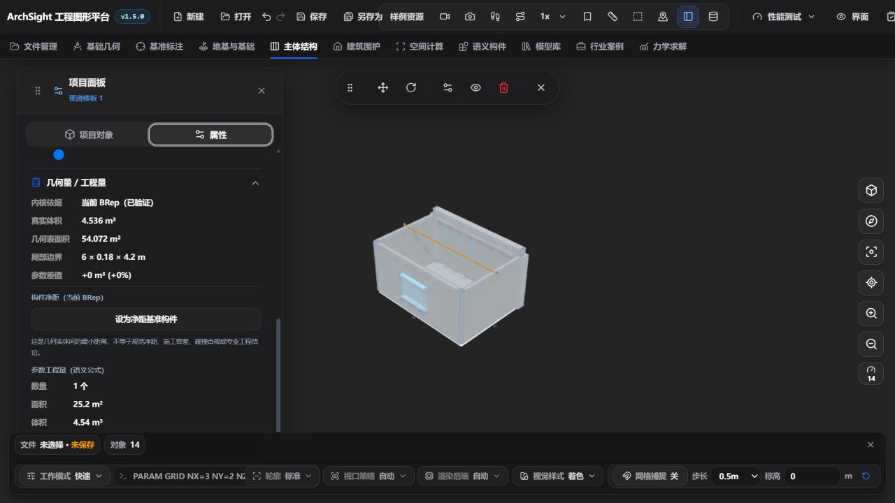The height and width of the screenshot is (503, 895).
Task: Switch to the 语义构件 tab
Action: pos(482,47)
